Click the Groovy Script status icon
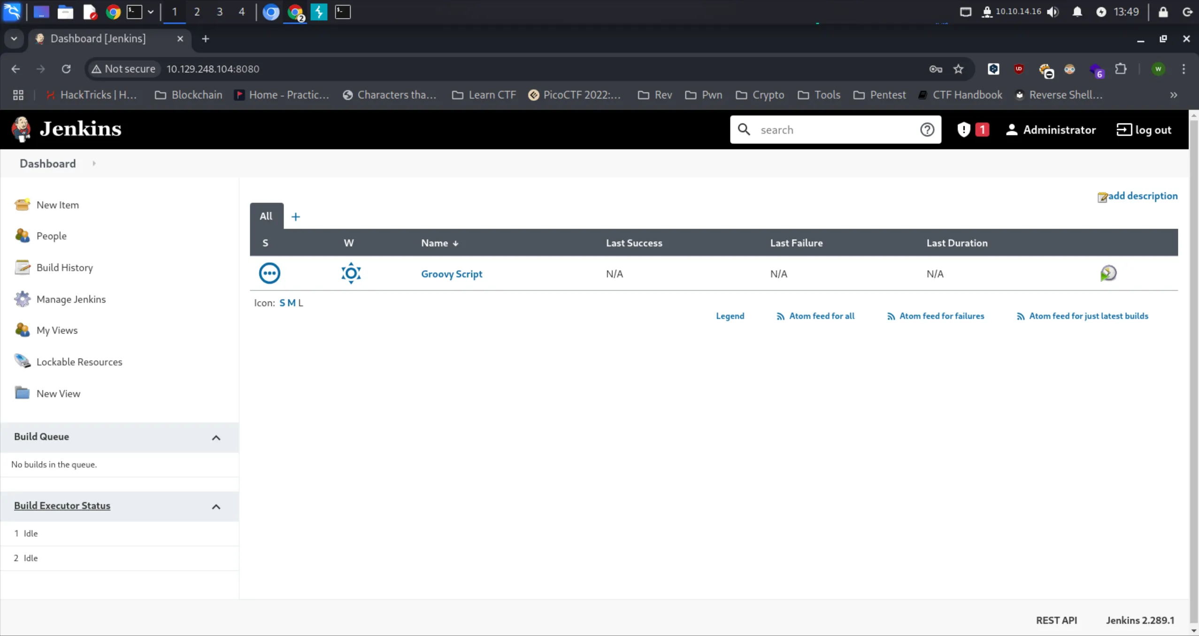This screenshot has width=1199, height=636. 269,273
